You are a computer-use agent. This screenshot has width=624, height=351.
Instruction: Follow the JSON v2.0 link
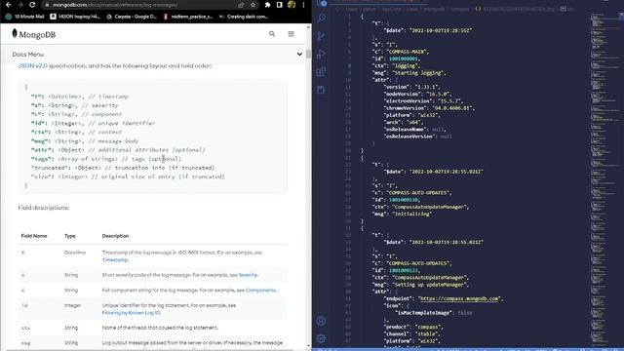pyautogui.click(x=32, y=65)
